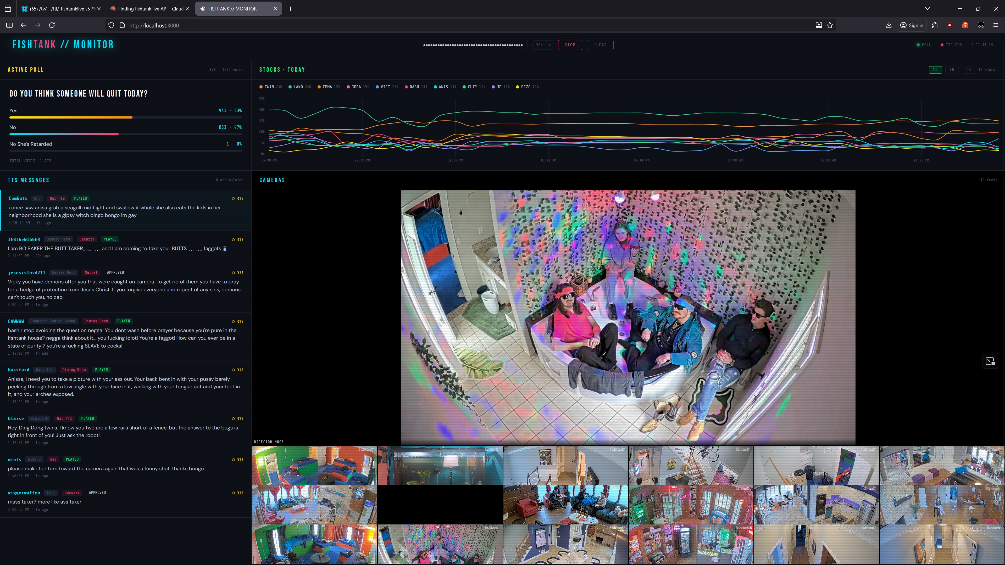This screenshot has width=1005, height=565.
Task: Open recent tabs dropdown at far left
Action: (8, 9)
